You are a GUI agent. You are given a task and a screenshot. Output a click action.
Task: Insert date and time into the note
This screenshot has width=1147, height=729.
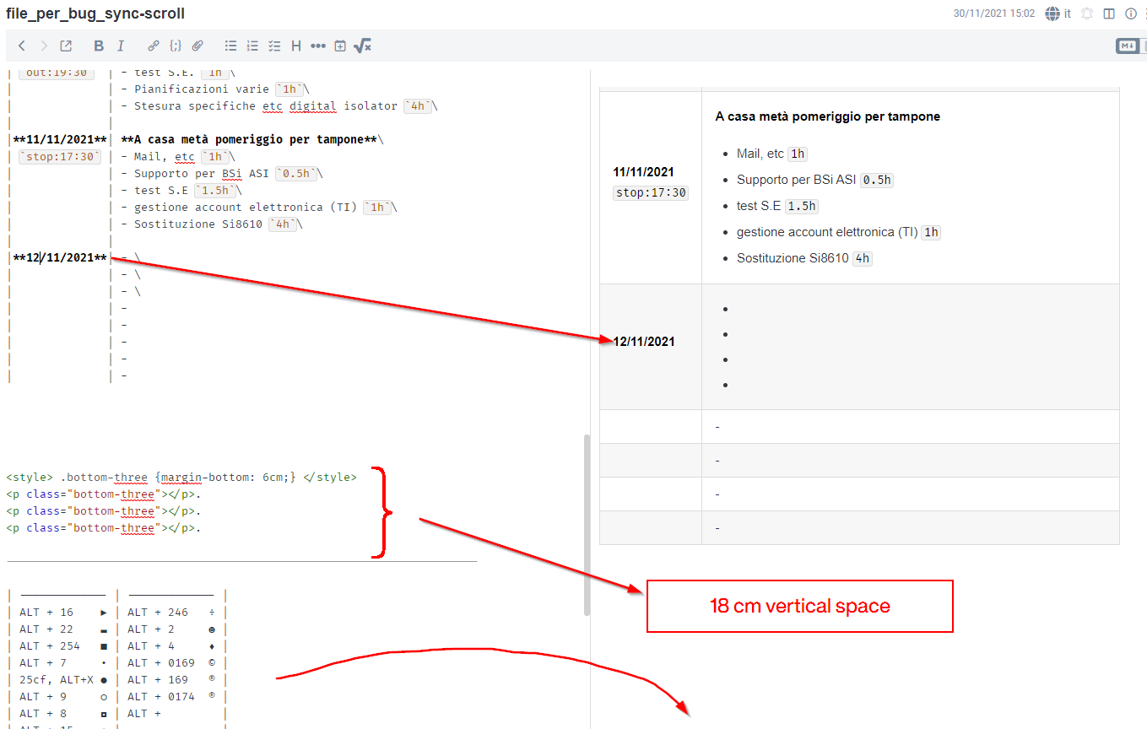tap(339, 46)
